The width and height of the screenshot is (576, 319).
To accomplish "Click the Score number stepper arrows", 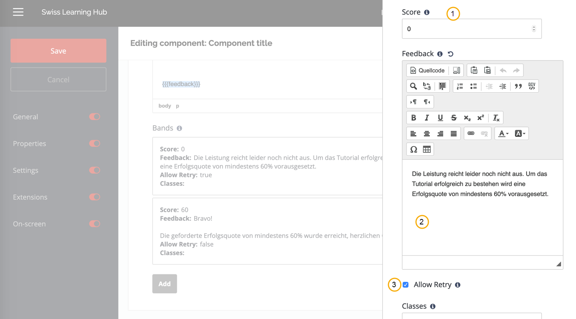I will point(534,29).
